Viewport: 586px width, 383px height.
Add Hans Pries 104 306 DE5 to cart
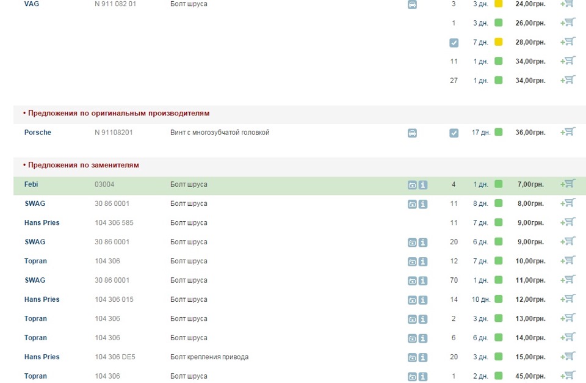[568, 357]
